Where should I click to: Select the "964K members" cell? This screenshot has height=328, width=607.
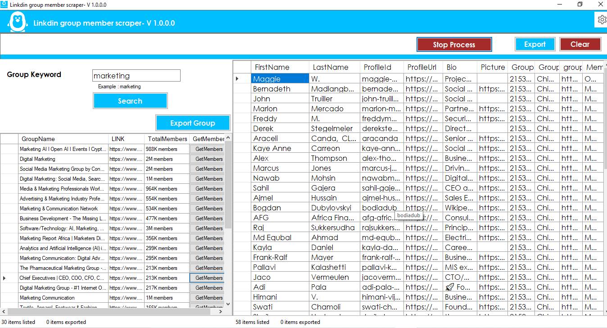[167, 189]
